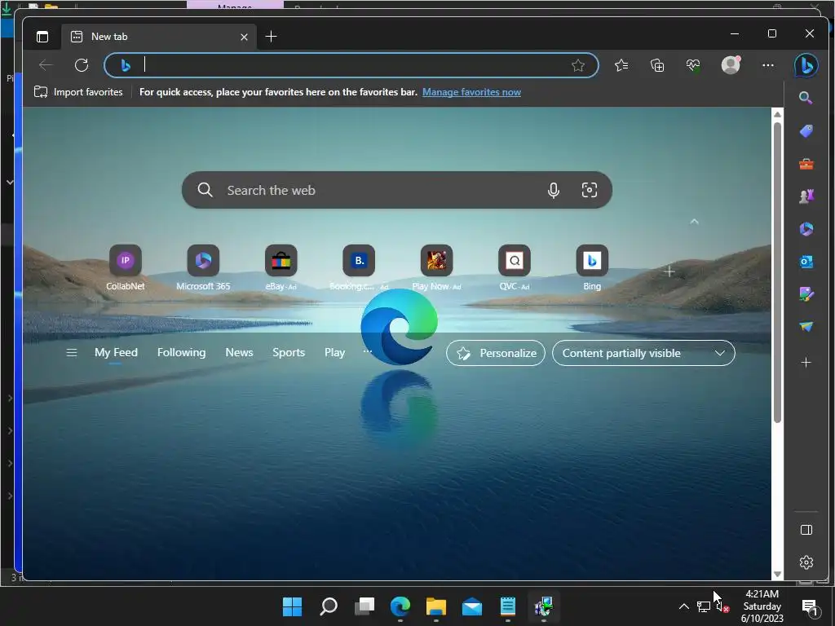Click Manage favorites now link

coord(471,92)
